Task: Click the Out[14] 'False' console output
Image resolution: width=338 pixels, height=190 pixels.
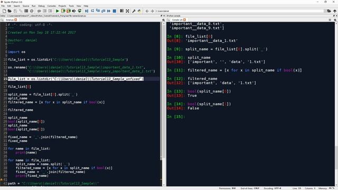Action: 193,108
